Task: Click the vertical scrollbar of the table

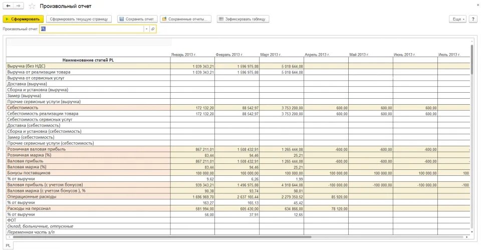Action: 472,59
